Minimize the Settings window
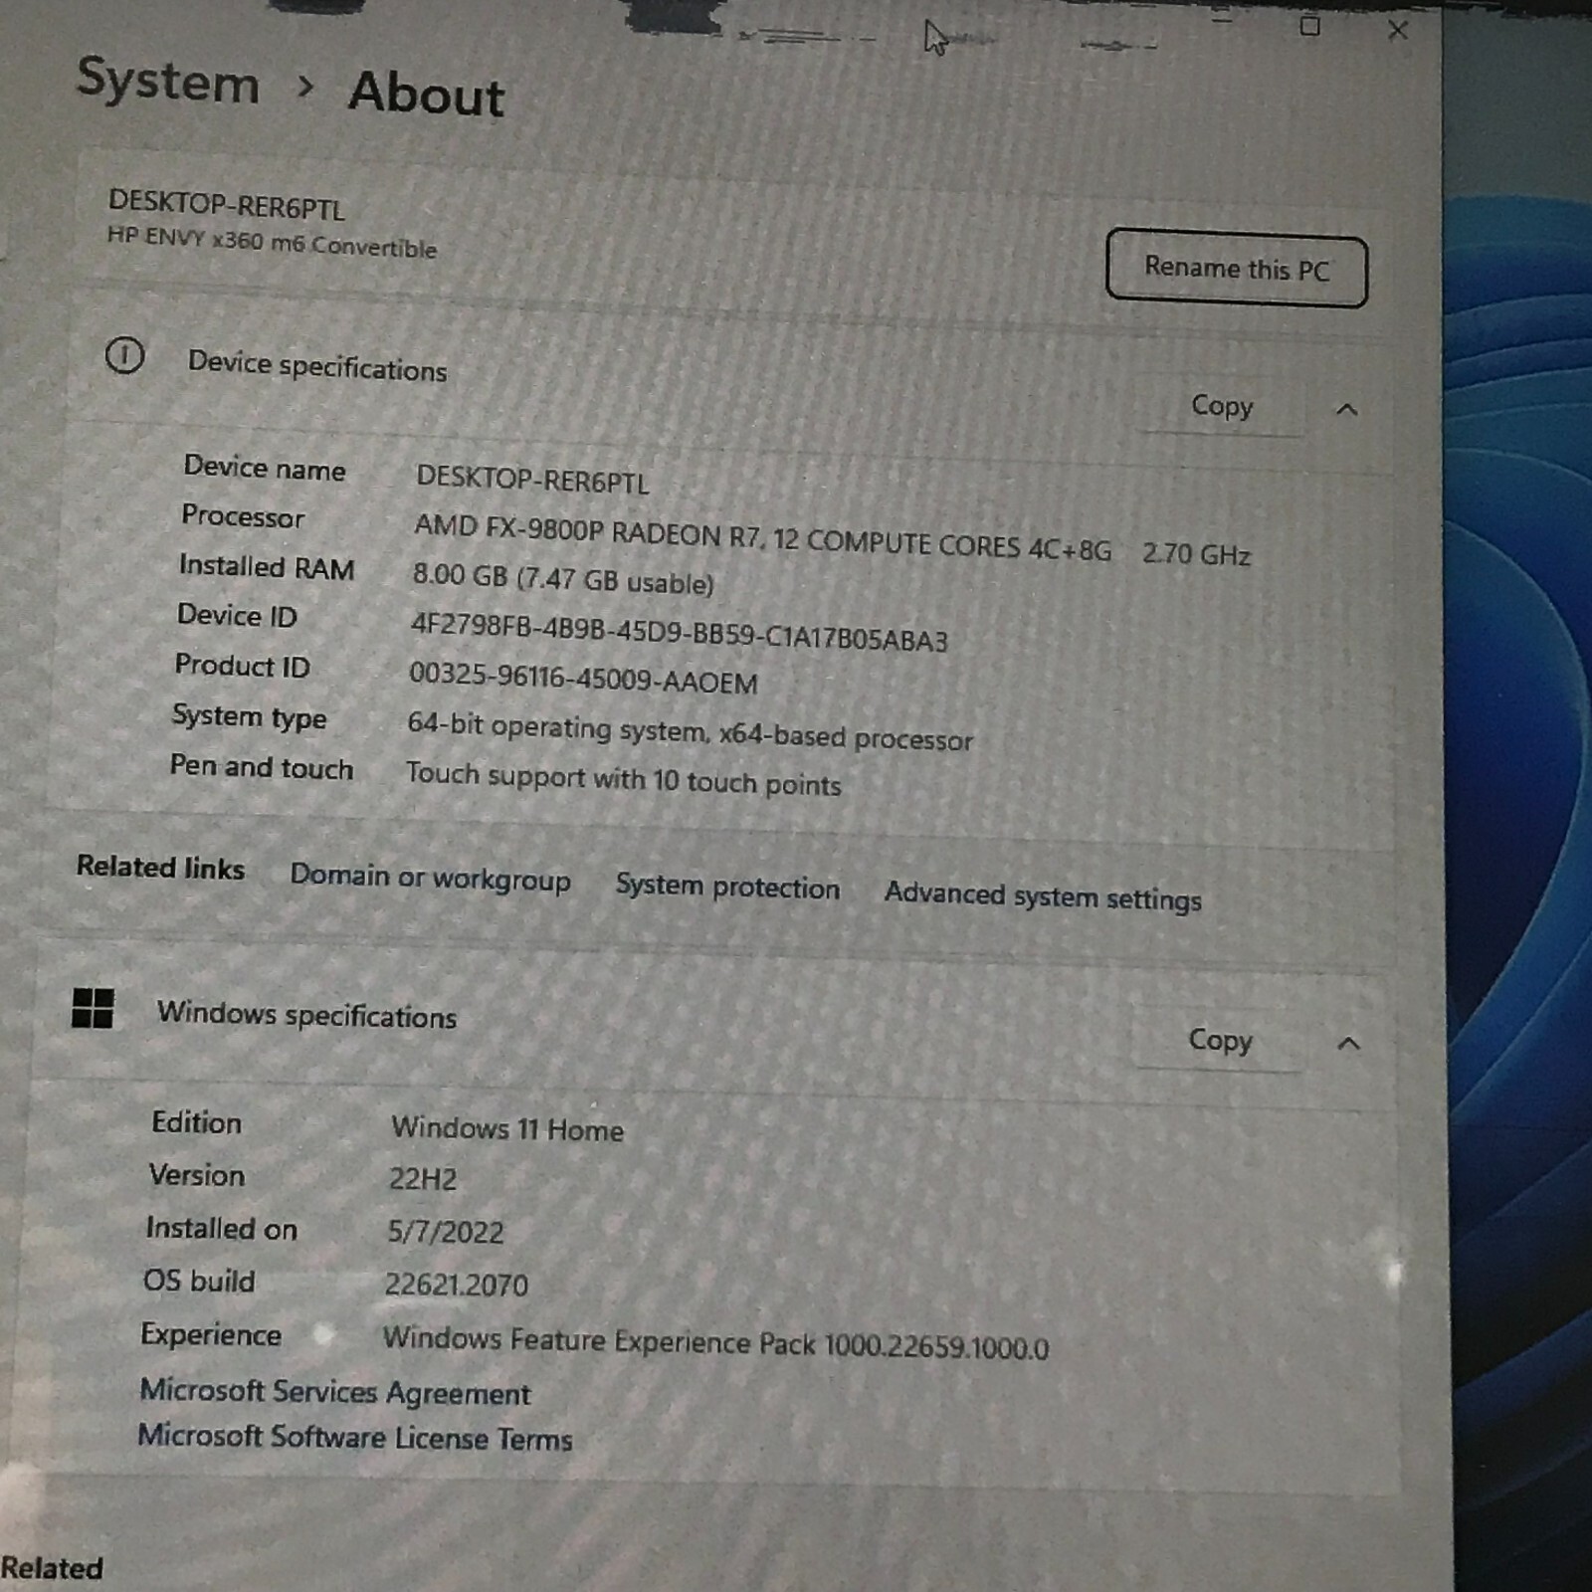Viewport: 1592px width, 1592px height. click(1222, 20)
